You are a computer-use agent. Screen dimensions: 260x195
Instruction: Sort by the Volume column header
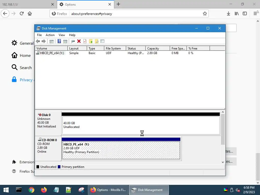point(51,48)
